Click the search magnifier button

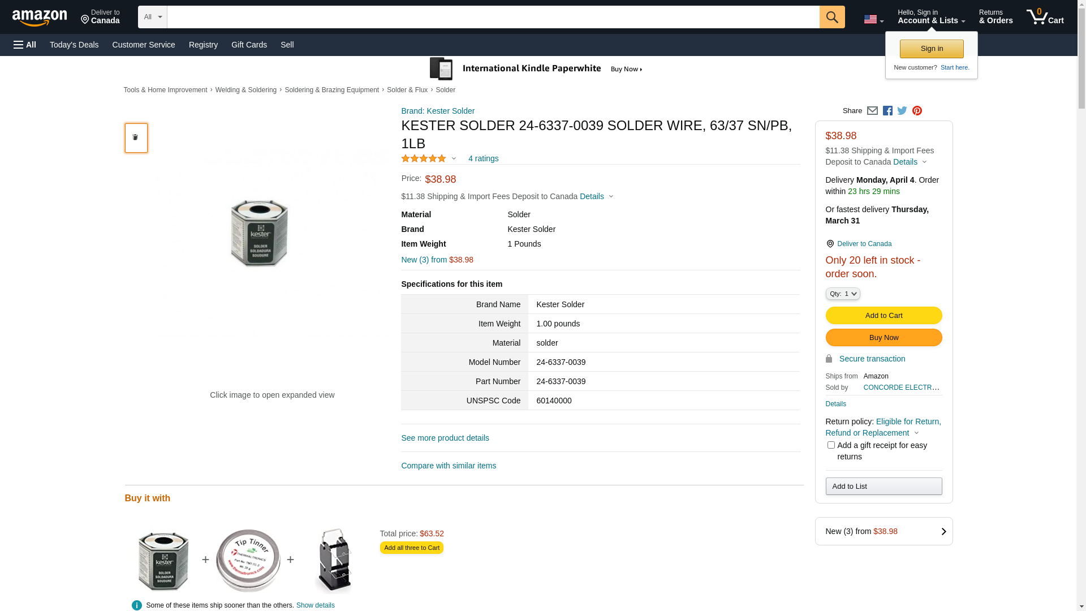pos(831,17)
